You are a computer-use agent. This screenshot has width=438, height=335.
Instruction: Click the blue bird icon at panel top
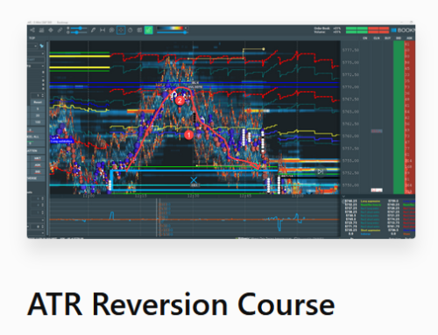click(x=41, y=46)
